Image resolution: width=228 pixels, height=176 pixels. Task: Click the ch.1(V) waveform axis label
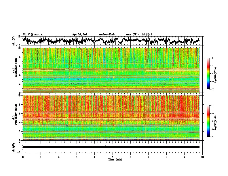pos(14,41)
